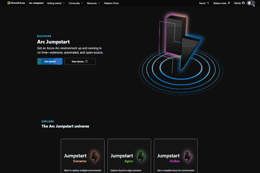
Task: Expand the Getting started menu
Action: [x=56, y=3]
